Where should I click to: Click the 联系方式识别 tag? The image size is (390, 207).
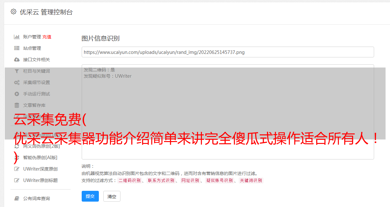[x=161, y=180]
